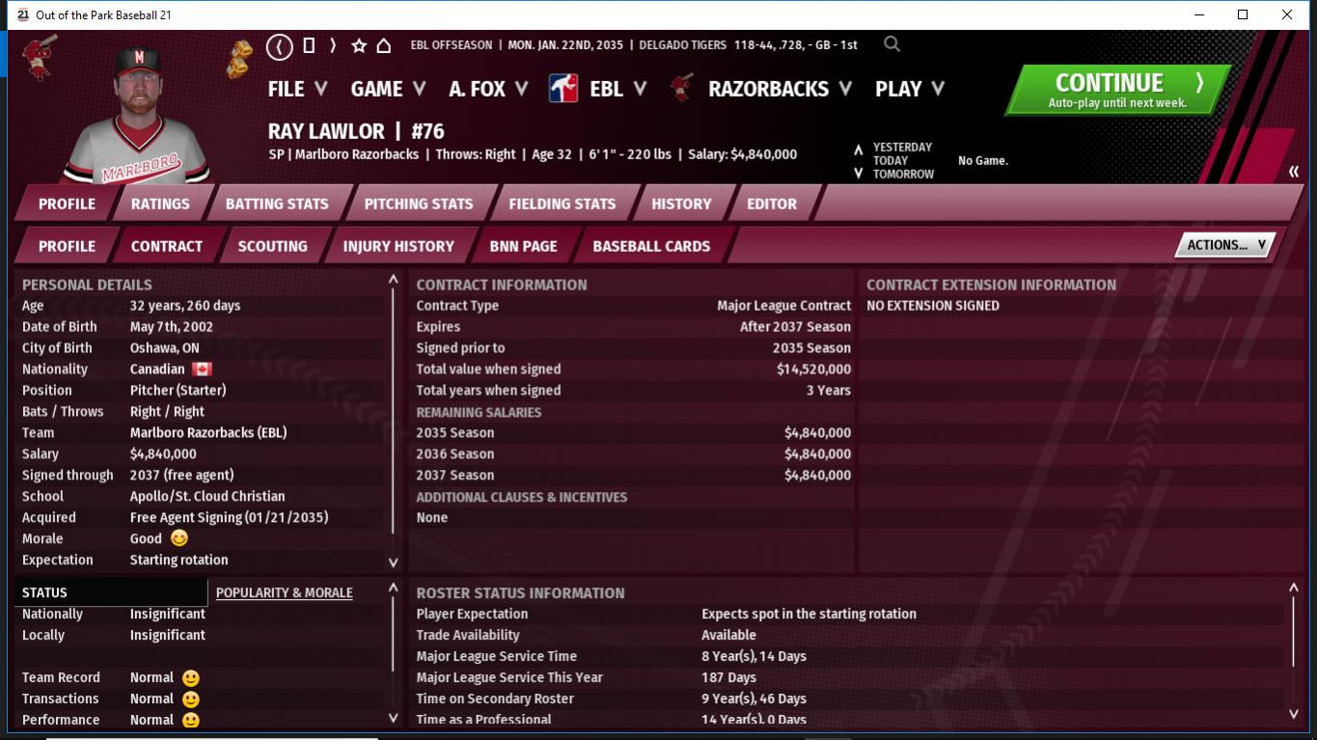Click the EBL league logo icon
The height and width of the screenshot is (740, 1317).
click(x=563, y=89)
